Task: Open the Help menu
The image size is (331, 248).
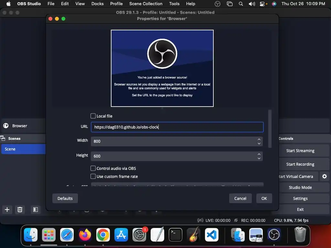Action: tap(191, 4)
